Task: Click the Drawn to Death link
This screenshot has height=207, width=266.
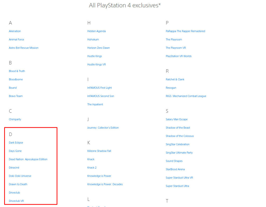Action: [x=18, y=184]
